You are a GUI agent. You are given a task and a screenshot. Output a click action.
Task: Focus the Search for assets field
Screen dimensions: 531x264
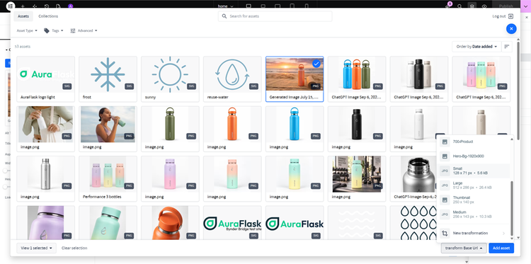pos(275,16)
